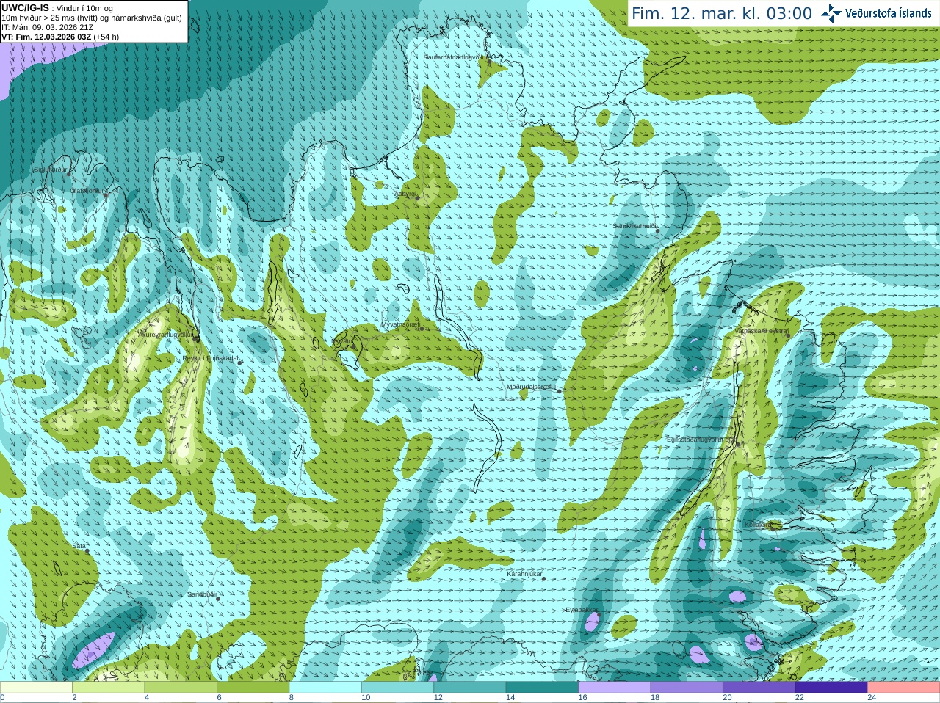
Task: Click the 12–14 m/s legend swatch
Action: (470, 688)
